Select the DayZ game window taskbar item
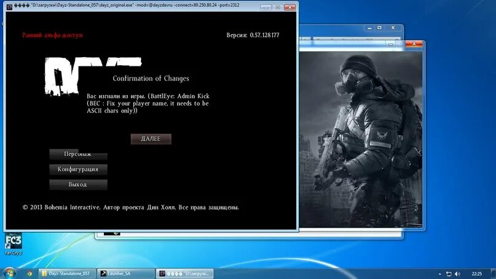 [x=185, y=273]
